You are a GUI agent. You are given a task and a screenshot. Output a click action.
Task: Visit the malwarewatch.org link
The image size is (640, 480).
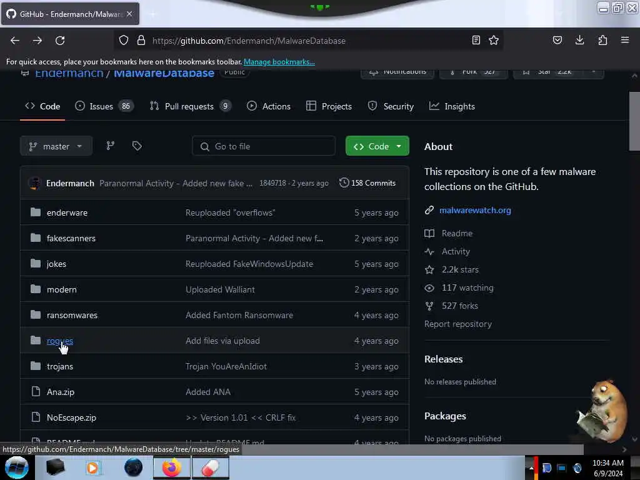click(475, 210)
